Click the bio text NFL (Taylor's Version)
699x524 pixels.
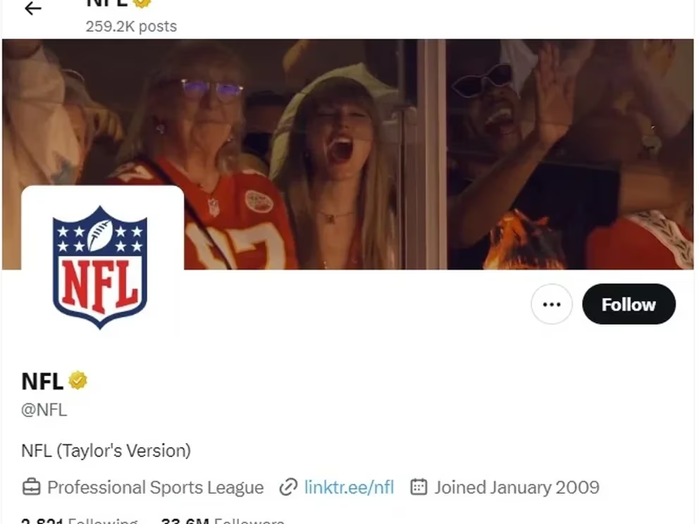click(x=106, y=451)
